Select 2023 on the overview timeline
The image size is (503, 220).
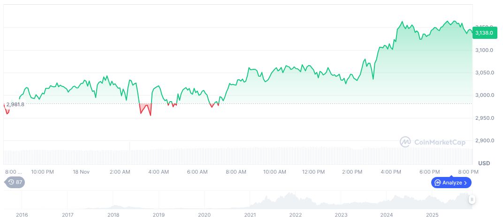pos(341,215)
